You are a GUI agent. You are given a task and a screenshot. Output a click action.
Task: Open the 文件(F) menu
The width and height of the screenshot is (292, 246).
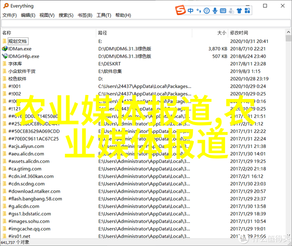(9, 15)
